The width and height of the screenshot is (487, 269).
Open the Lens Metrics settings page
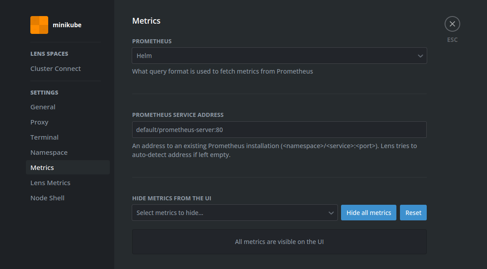tap(50, 182)
